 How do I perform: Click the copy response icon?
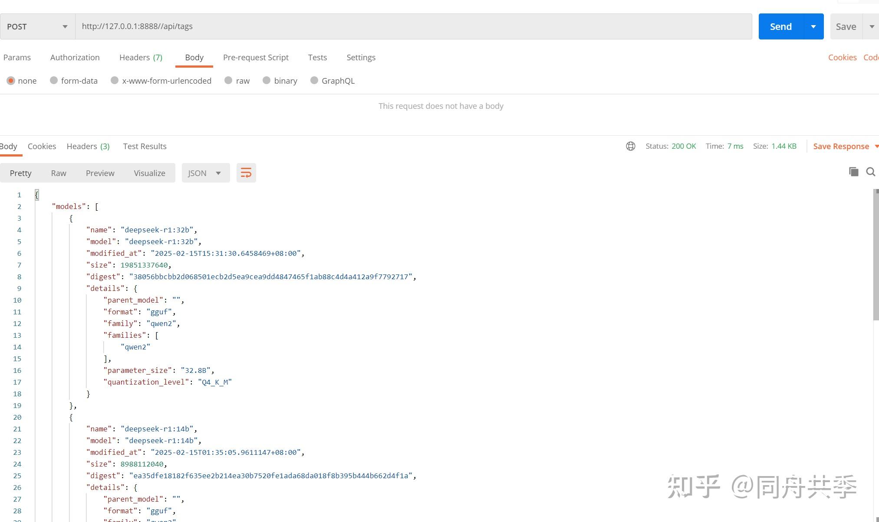point(853,172)
